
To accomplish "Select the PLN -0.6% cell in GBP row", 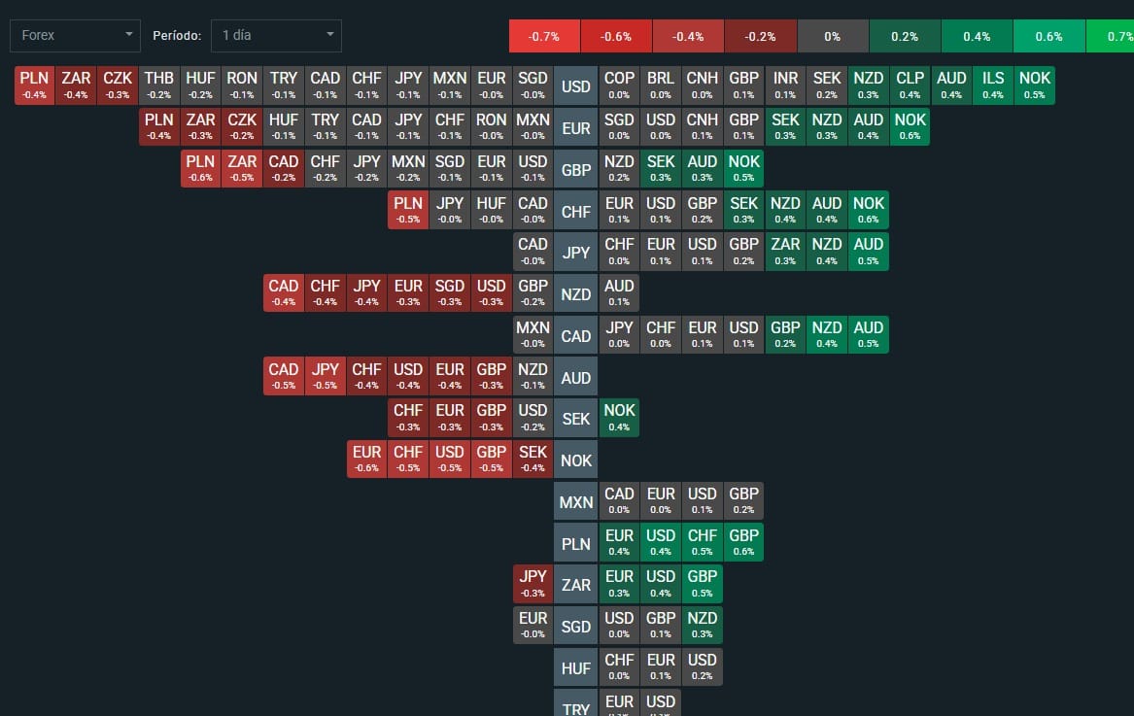I will tap(200, 168).
